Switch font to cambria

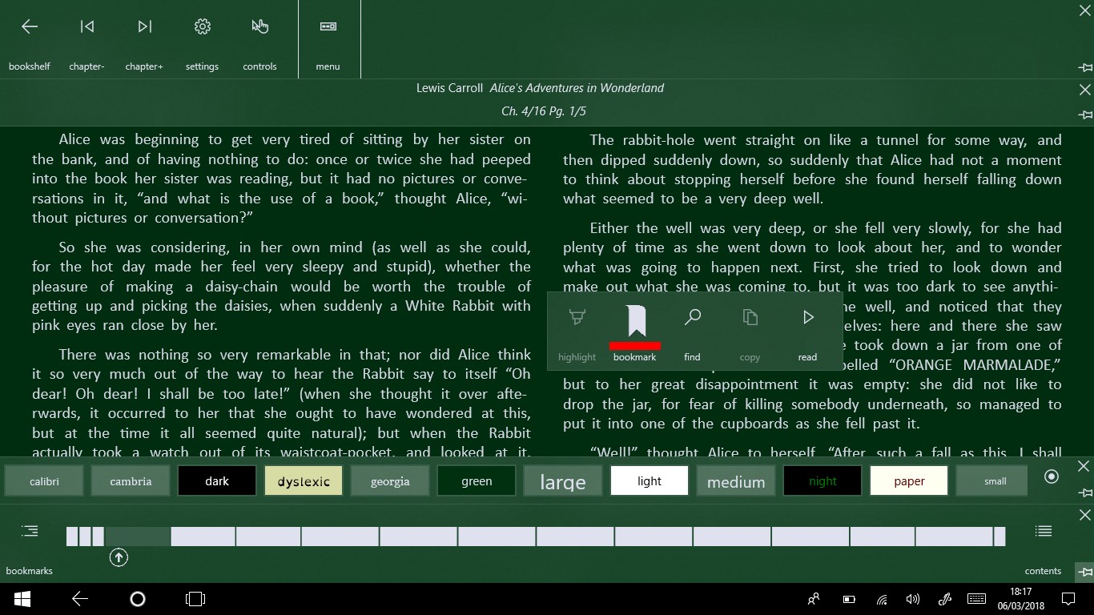[131, 480]
